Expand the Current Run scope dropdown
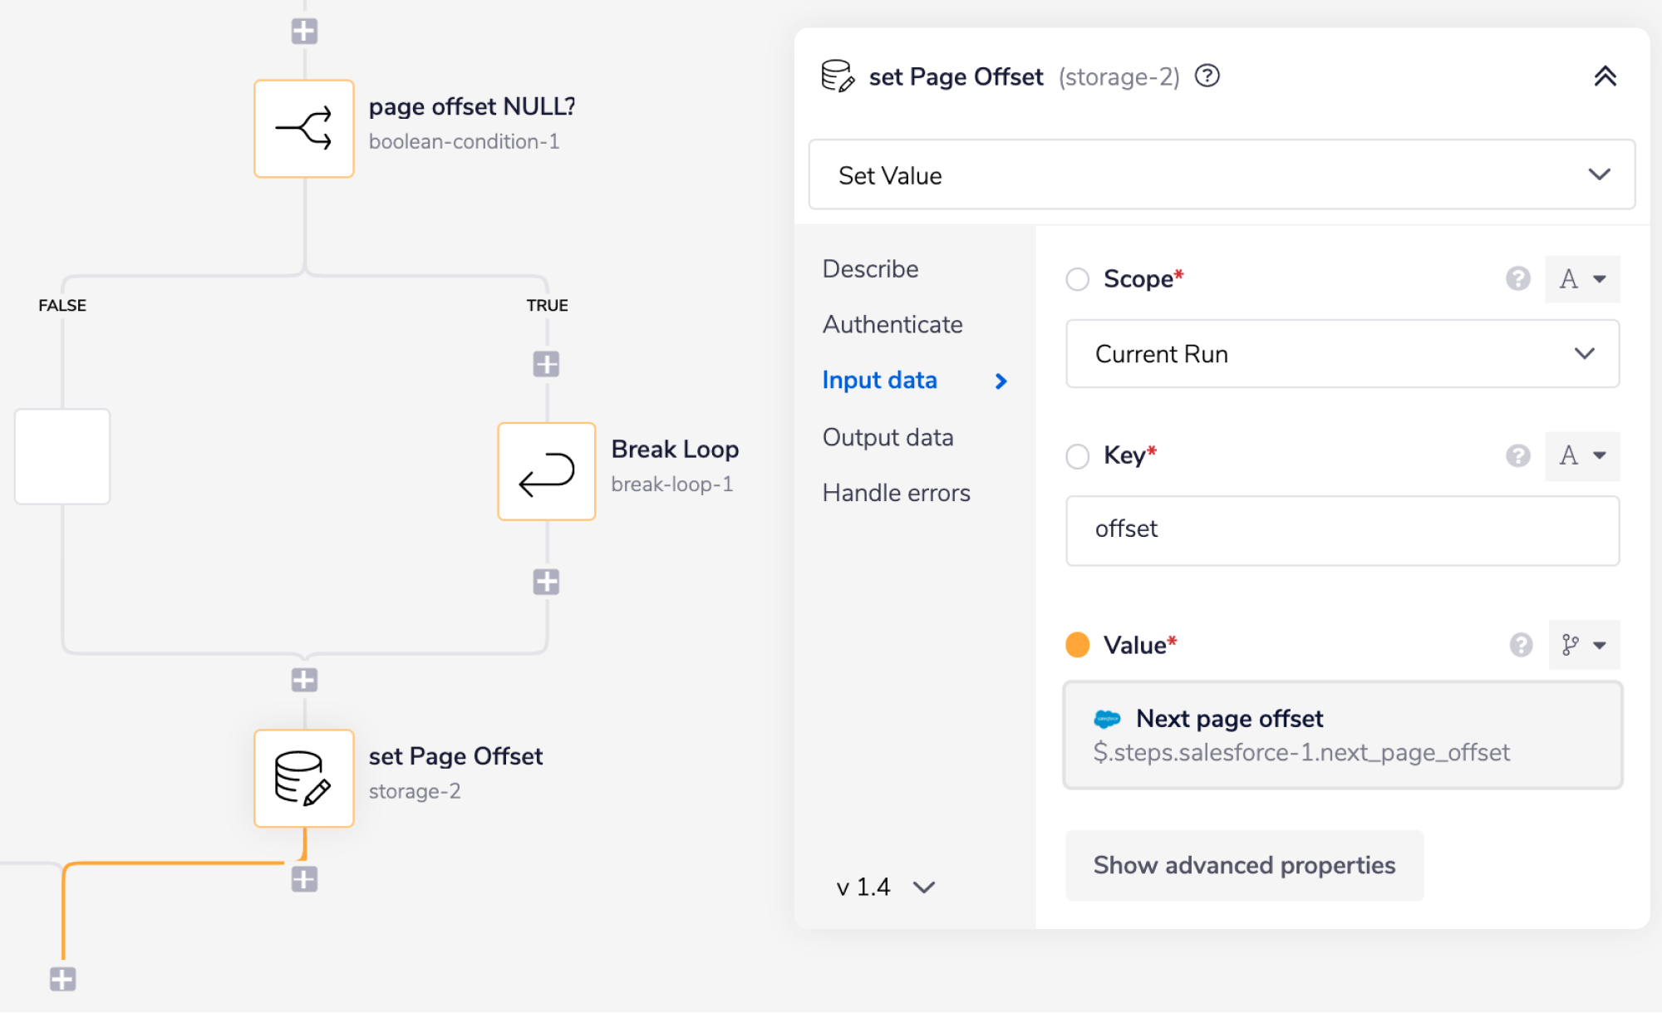 coord(1342,354)
